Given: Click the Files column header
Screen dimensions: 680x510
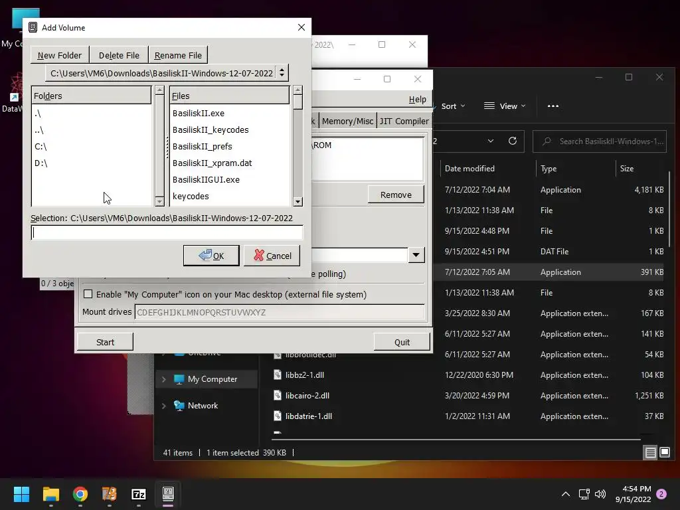Looking at the screenshot, I should (x=229, y=96).
